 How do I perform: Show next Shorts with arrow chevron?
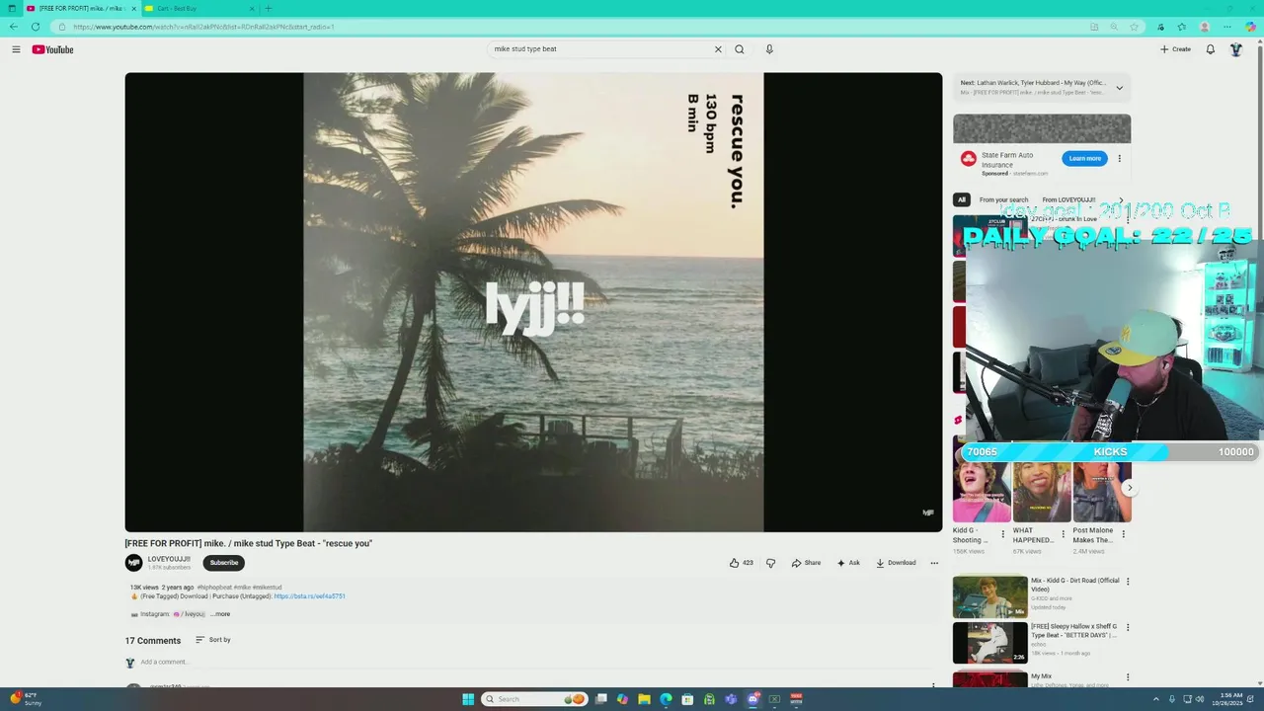(x=1130, y=488)
